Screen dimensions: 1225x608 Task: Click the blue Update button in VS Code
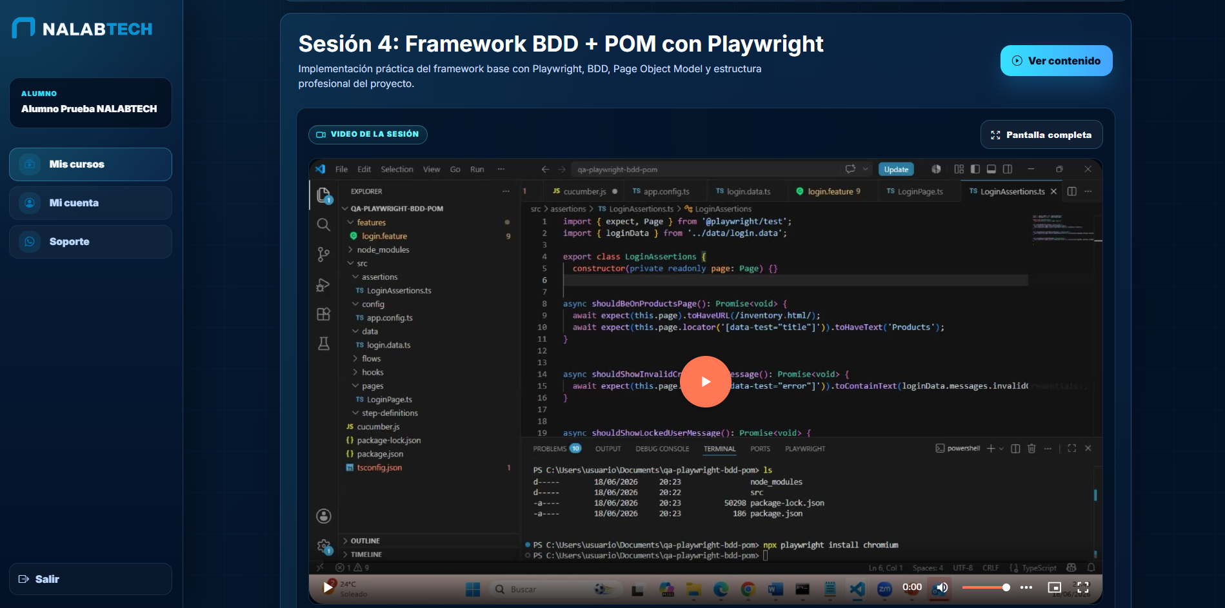point(896,170)
